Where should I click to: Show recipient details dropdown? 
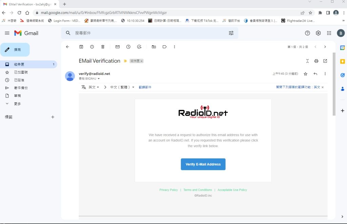pyautogui.click(x=99, y=79)
